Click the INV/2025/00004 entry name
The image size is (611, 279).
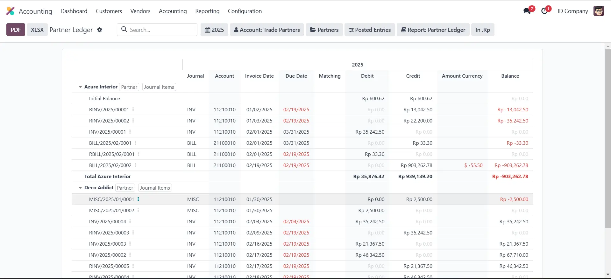(x=108, y=221)
